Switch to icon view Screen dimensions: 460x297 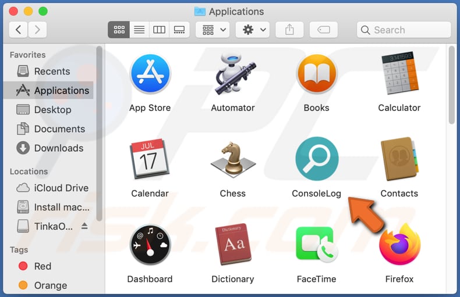pos(119,30)
